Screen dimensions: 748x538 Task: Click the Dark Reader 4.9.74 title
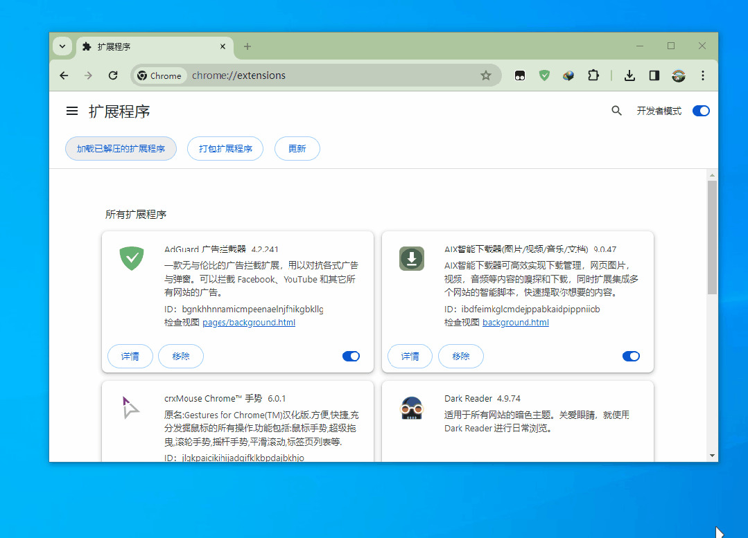click(x=482, y=398)
